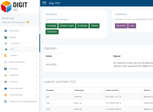Viewport: 153px width, 112px height.
Task: Click timestamp 16-10-2020 09:48:14
Action: pyautogui.click(x=113, y=103)
